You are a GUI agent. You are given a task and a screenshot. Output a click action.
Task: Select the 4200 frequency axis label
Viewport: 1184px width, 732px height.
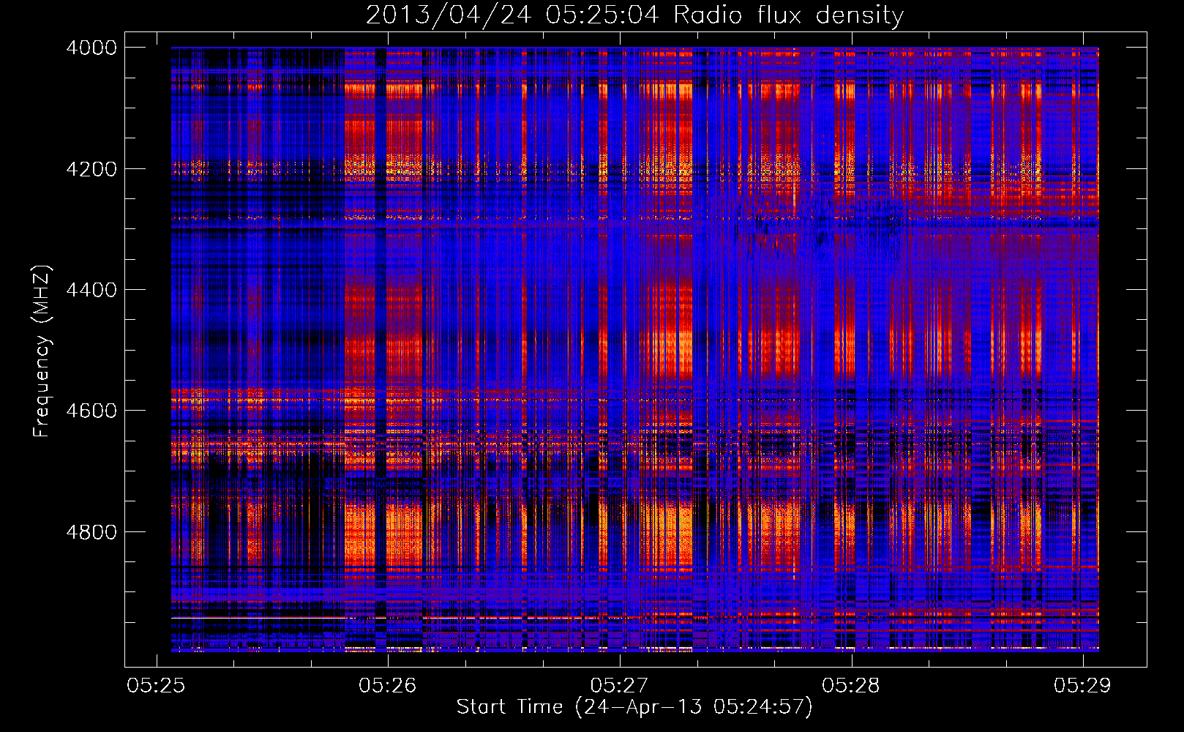point(91,169)
